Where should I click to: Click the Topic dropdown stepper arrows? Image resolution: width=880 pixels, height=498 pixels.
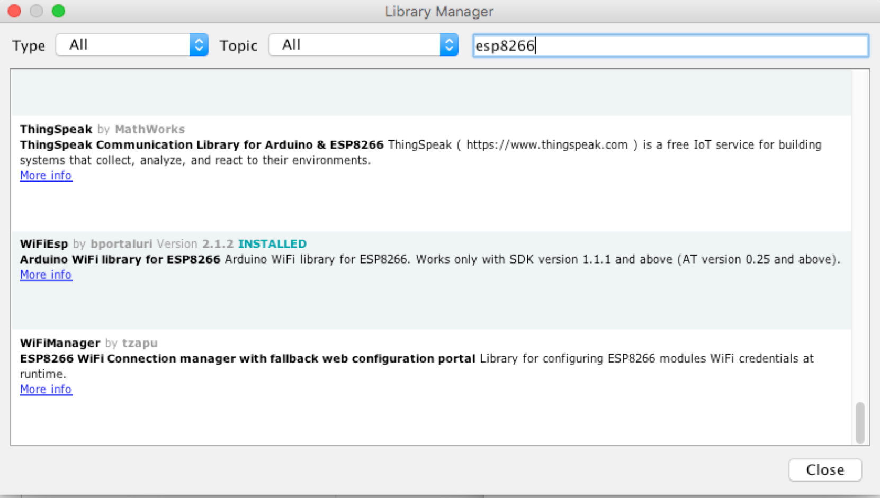coord(449,45)
